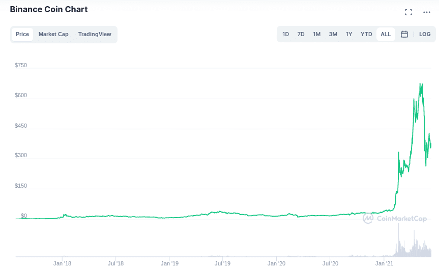This screenshot has width=439, height=270.
Task: Click the Jan '19 date label
Action: (x=169, y=263)
